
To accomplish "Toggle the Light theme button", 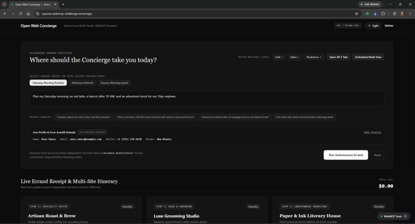I will coord(373,26).
